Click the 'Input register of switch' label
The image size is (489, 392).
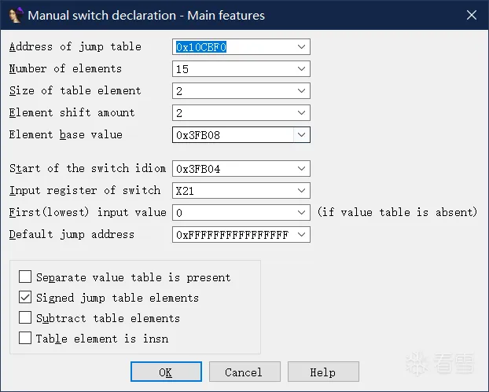[85, 190]
